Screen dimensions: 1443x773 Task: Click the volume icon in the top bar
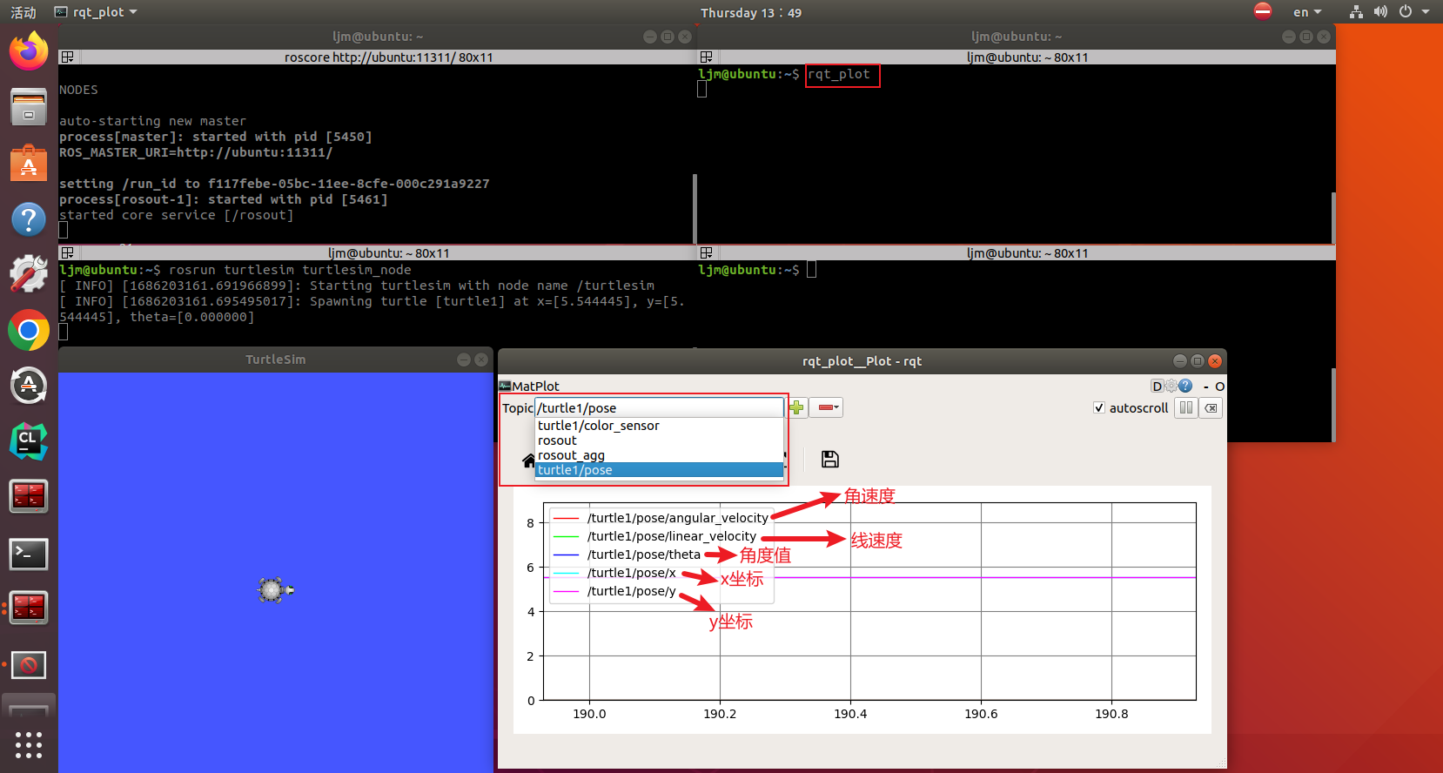click(x=1380, y=12)
